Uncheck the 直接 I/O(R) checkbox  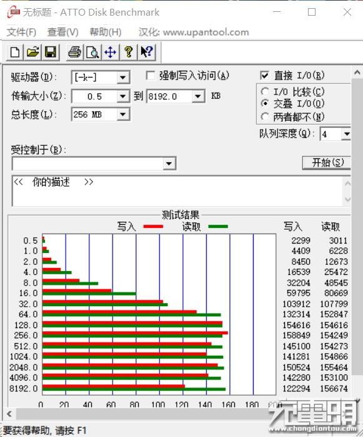click(264, 75)
